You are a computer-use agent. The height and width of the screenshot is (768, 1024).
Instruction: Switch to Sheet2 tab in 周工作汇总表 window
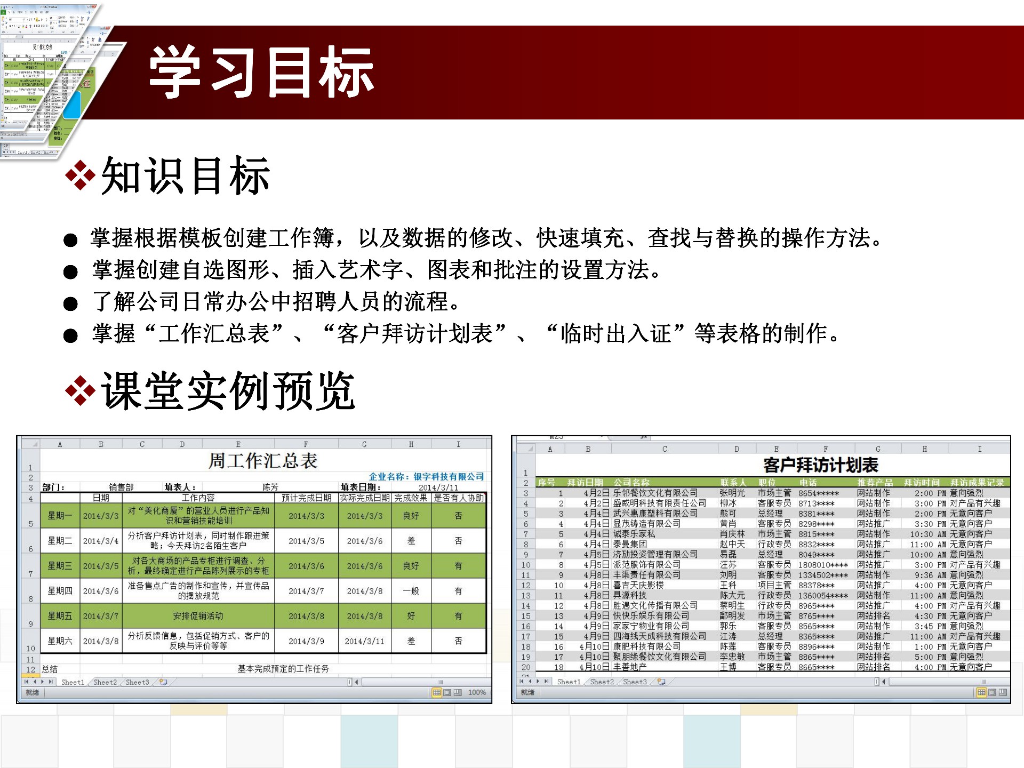coord(105,682)
